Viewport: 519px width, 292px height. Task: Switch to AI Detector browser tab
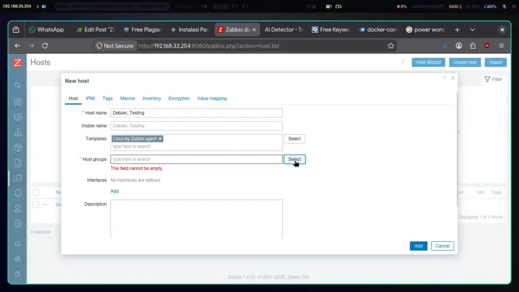point(284,30)
